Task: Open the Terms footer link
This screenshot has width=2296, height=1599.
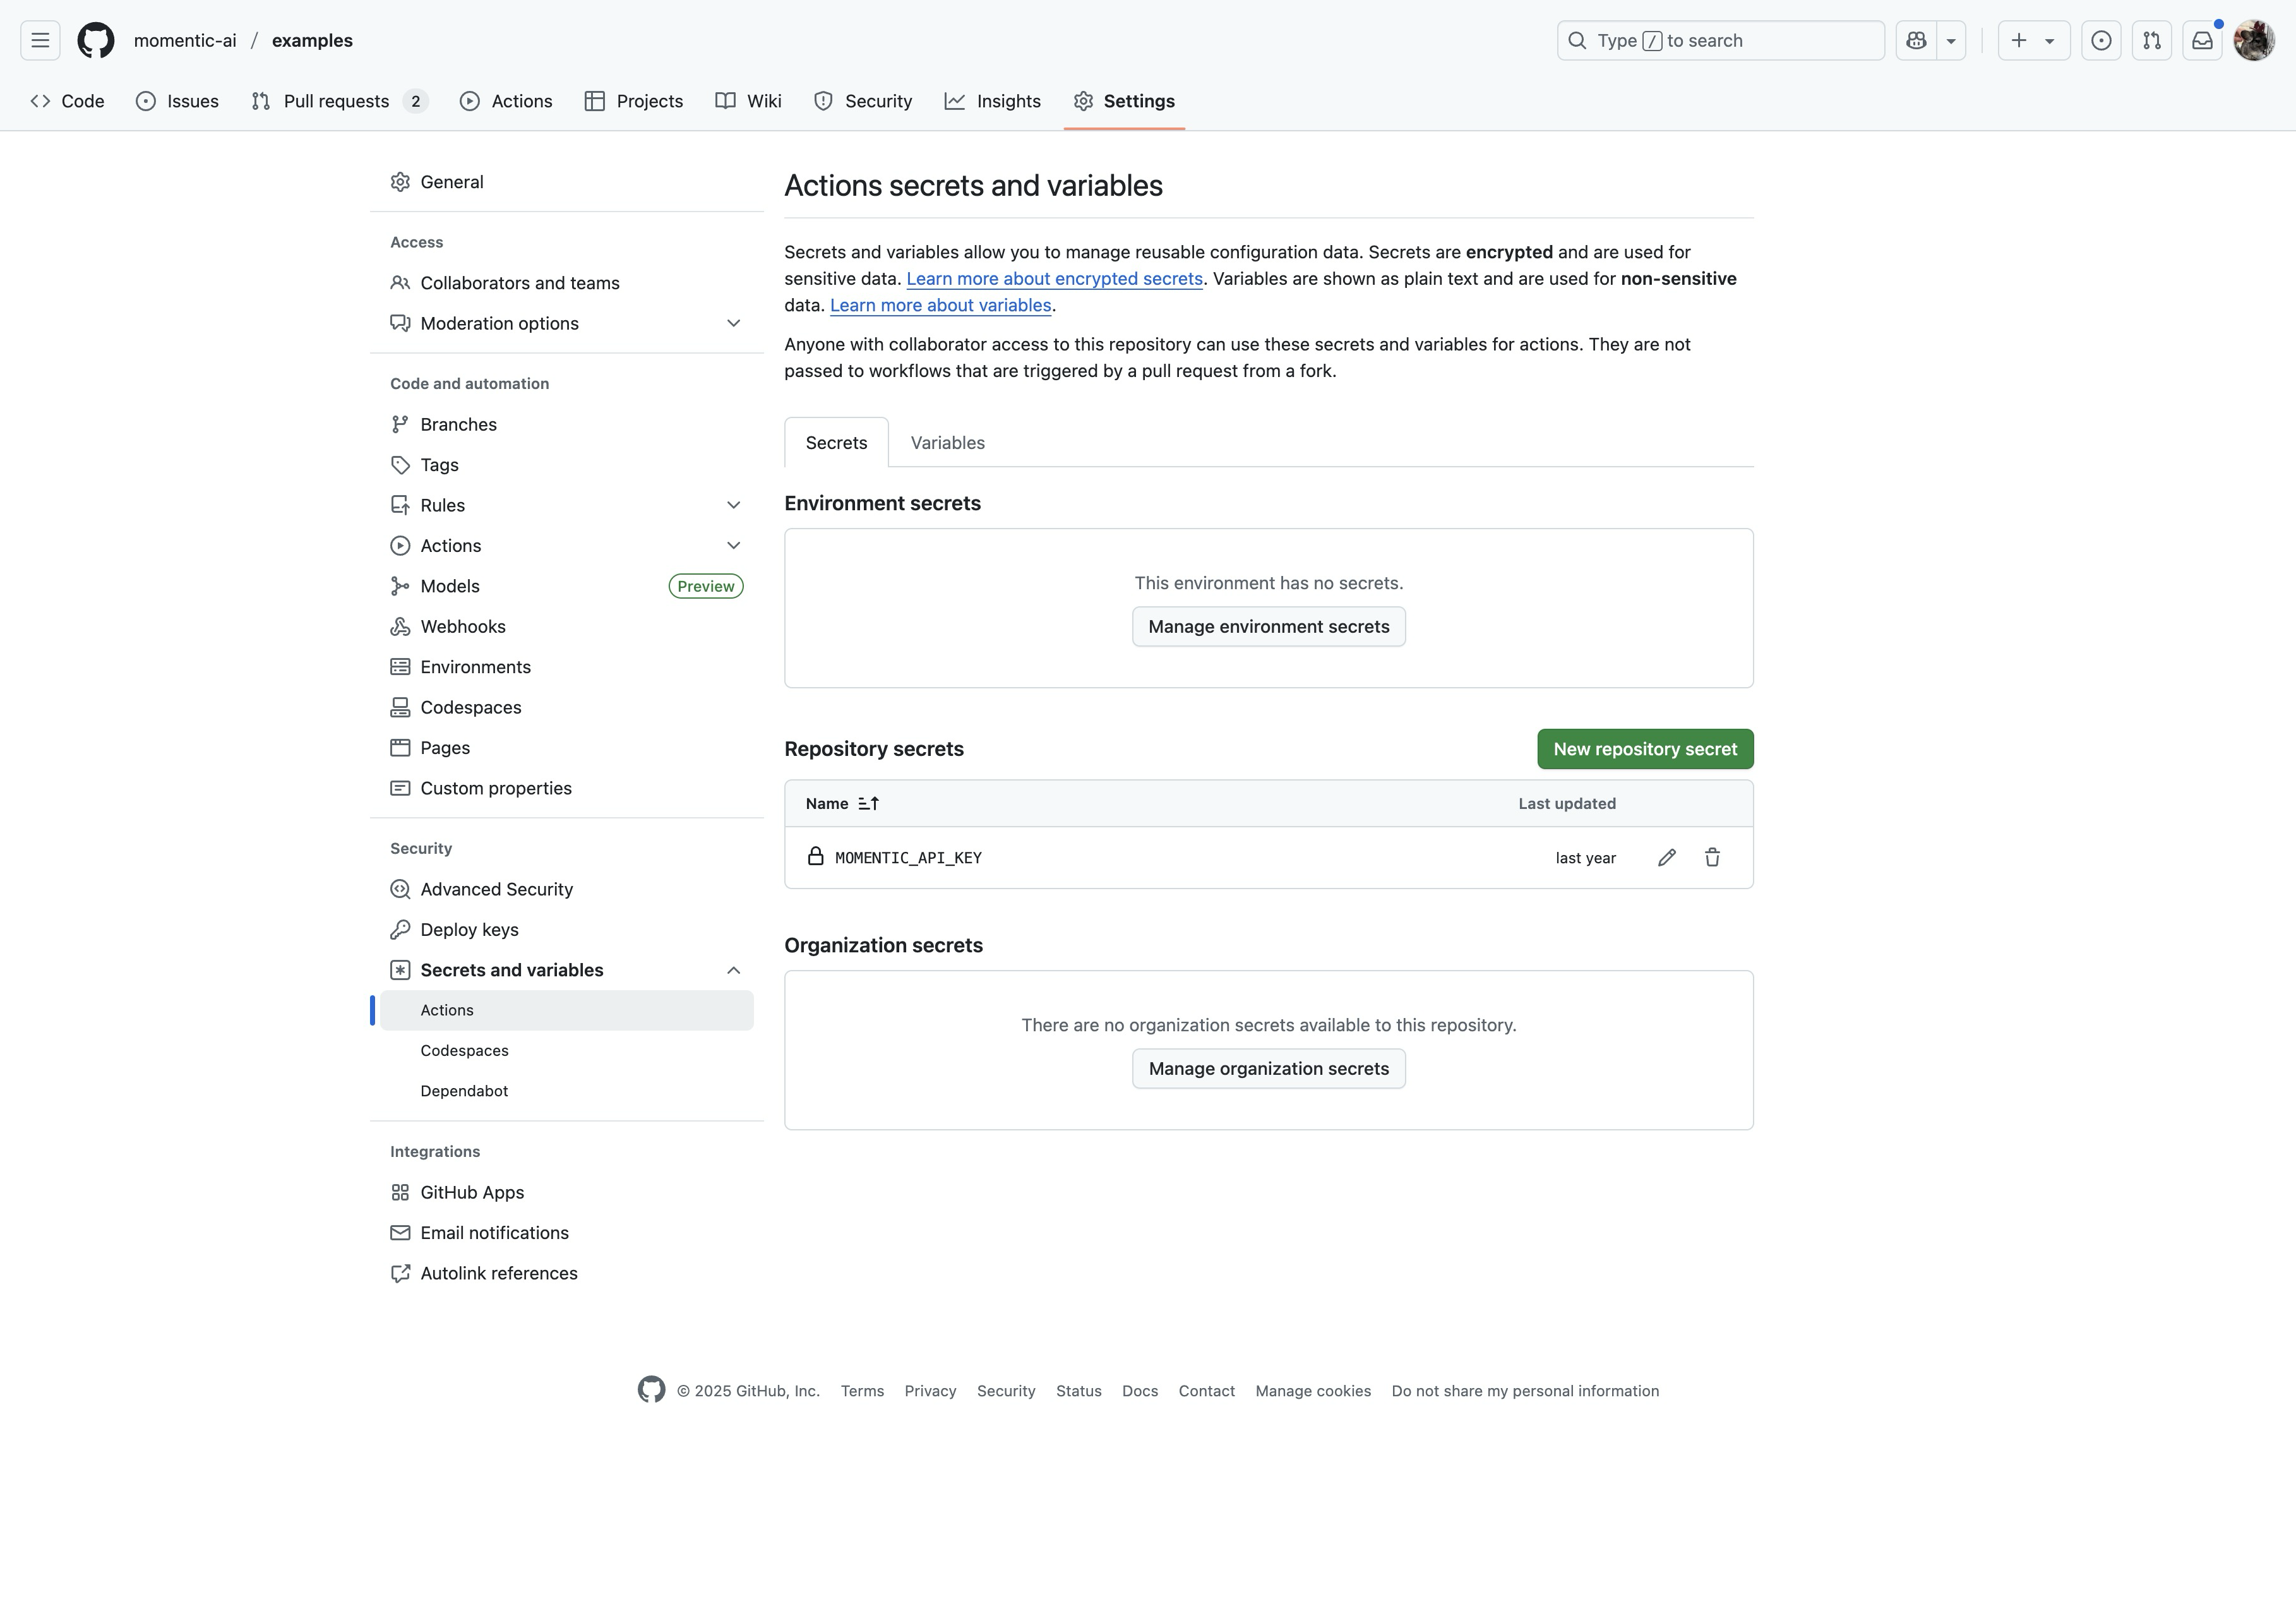Action: (x=862, y=1391)
